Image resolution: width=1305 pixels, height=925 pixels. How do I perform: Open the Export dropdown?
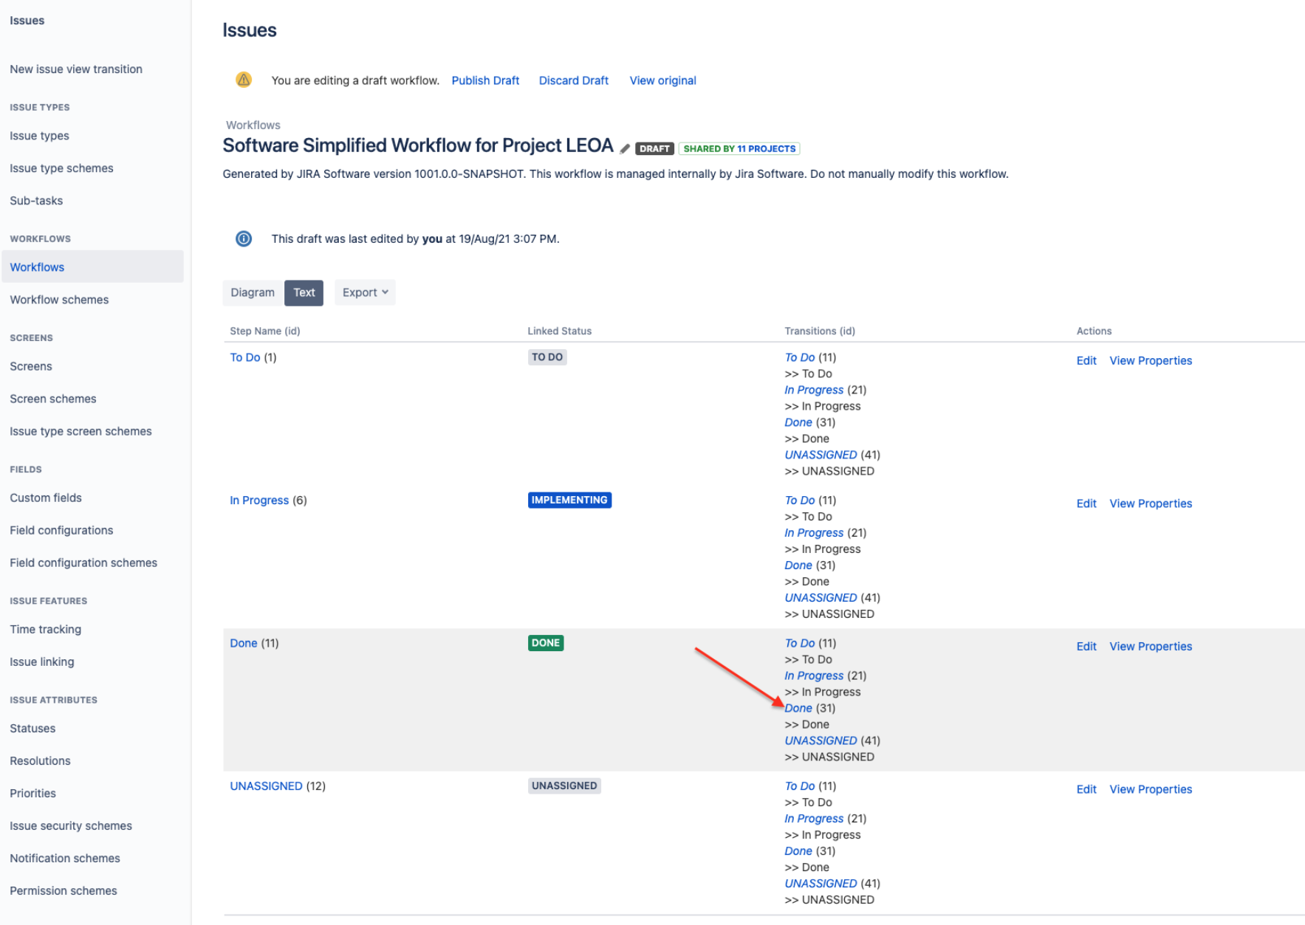tap(364, 292)
